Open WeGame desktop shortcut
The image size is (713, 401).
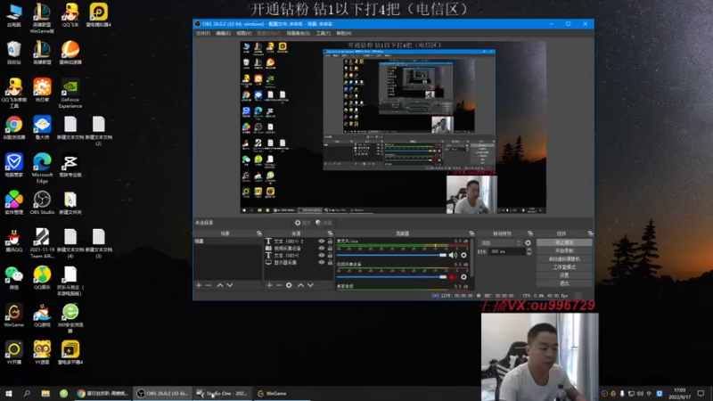click(x=13, y=315)
